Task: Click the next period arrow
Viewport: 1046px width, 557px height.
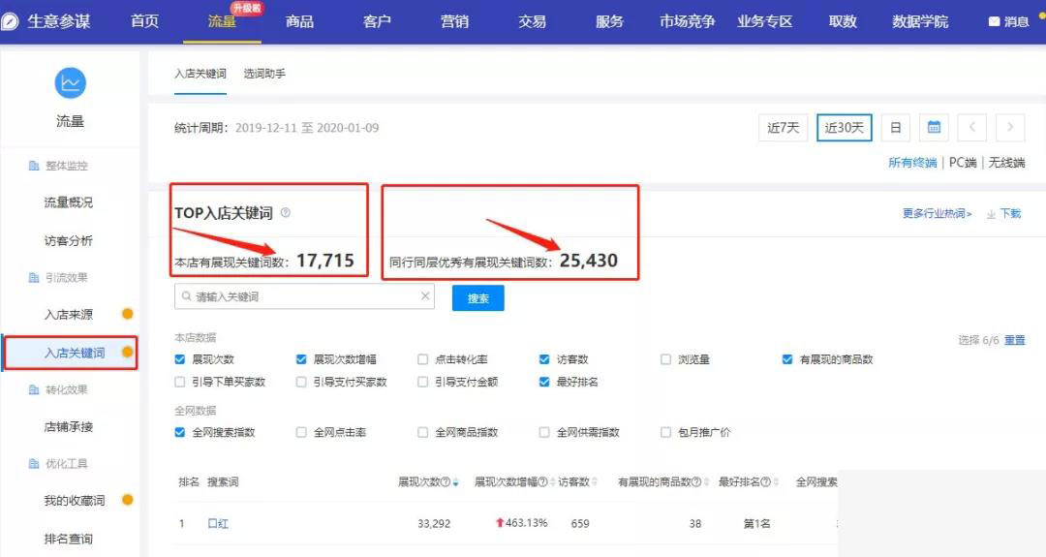Action: click(x=1010, y=128)
